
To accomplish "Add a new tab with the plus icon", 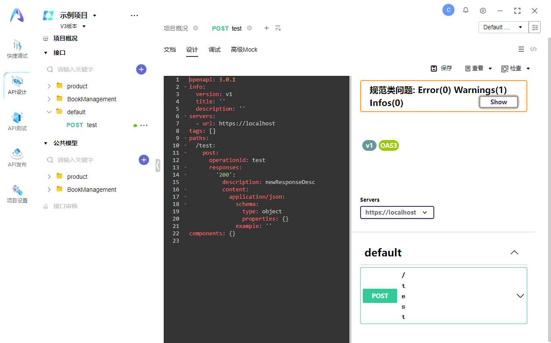I will point(266,28).
